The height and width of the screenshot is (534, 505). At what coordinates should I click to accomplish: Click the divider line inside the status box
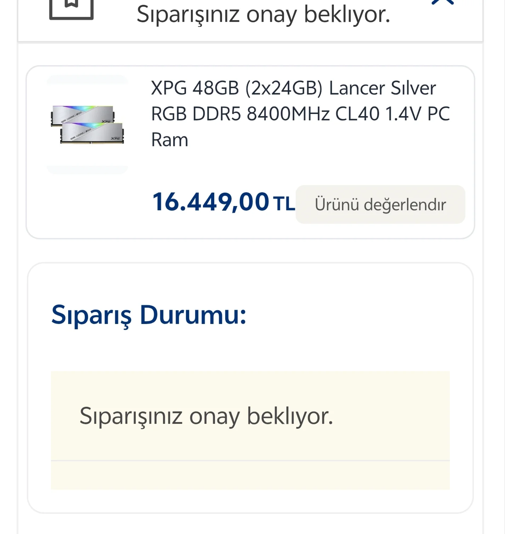point(252,460)
